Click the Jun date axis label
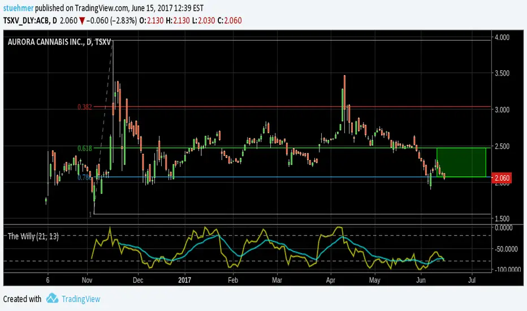Image resolution: width=527 pixels, height=311 pixels. [421, 280]
